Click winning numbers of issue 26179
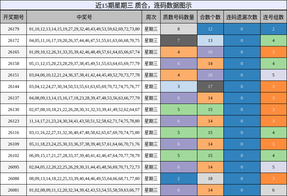Viewport: 287px width, 196px height. pos(84,29)
